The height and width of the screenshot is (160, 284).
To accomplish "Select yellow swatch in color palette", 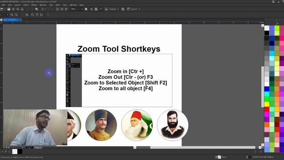I will click(267, 104).
